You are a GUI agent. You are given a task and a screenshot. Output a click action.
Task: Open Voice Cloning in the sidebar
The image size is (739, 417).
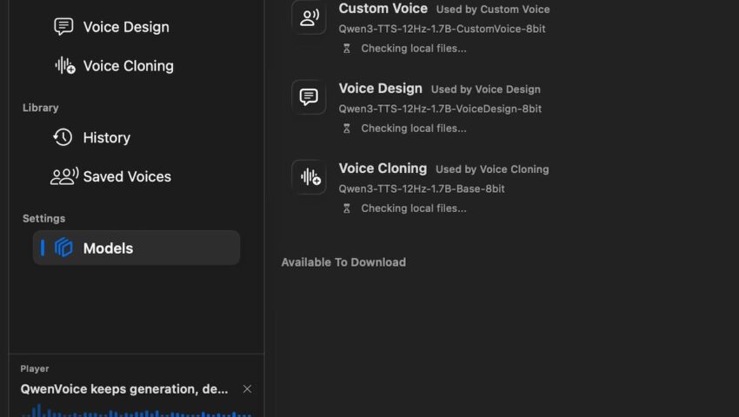[127, 66]
